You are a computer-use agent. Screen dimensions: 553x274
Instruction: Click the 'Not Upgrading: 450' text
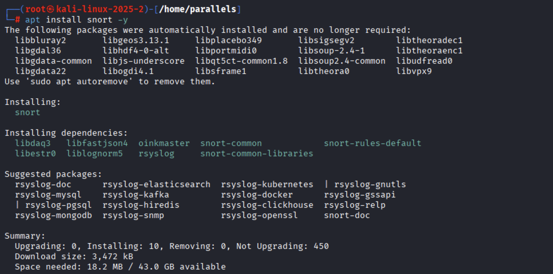click(282, 246)
